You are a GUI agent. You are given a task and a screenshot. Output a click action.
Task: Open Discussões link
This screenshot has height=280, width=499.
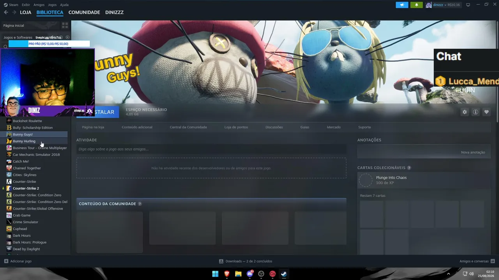point(274,127)
